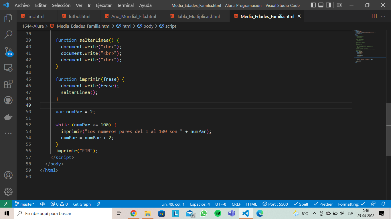Toggle bottom panel layout button
The height and width of the screenshot is (219, 391).
click(321, 5)
